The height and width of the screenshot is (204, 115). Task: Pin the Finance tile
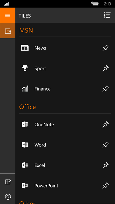(x=105, y=89)
